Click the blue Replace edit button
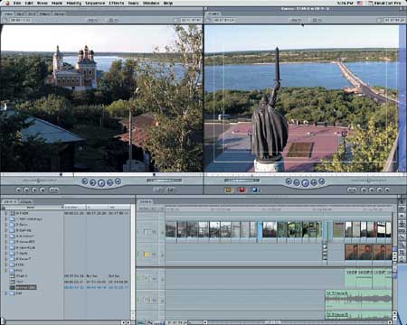Image resolution: width=407 pixels, height=325 pixels. [x=255, y=190]
